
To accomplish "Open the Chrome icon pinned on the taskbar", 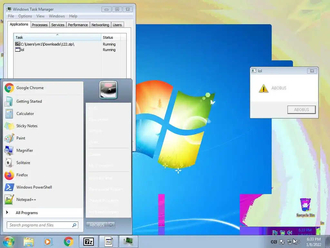I will [68, 242].
